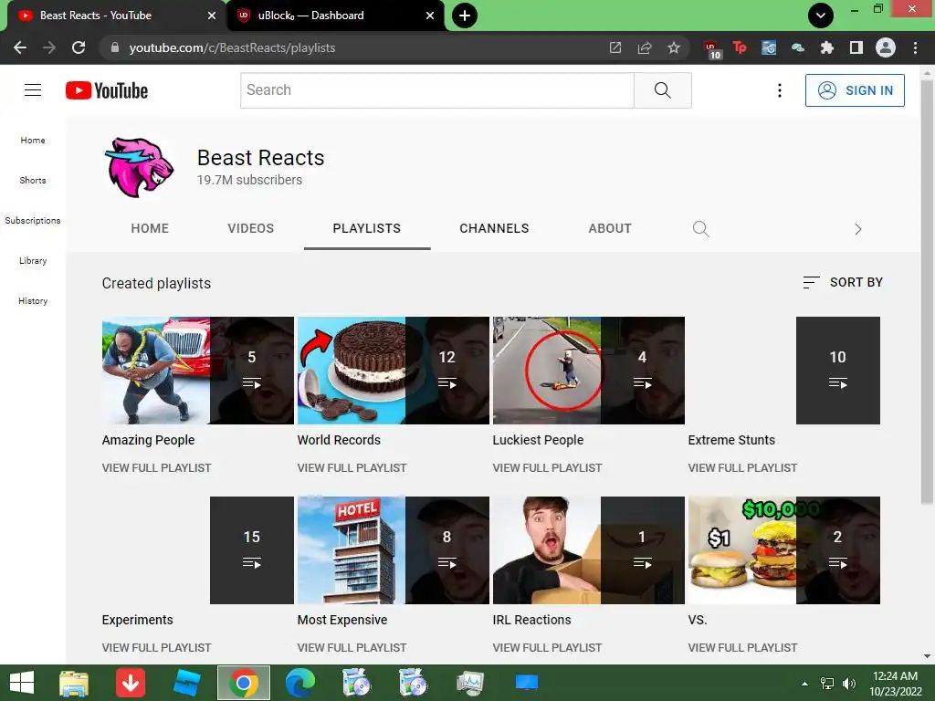
Task: Open the Beast Reacts channel avatar
Action: 140,167
